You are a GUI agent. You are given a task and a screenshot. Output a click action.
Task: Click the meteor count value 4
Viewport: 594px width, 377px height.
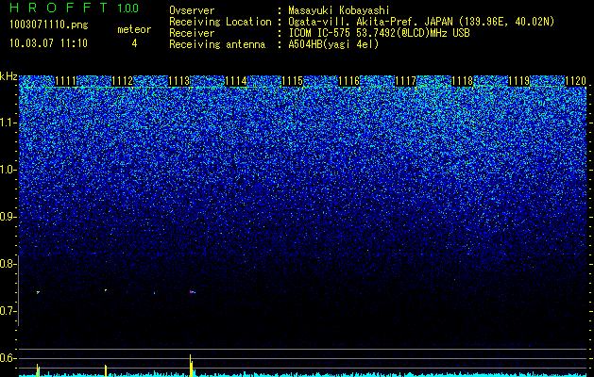tap(134, 43)
